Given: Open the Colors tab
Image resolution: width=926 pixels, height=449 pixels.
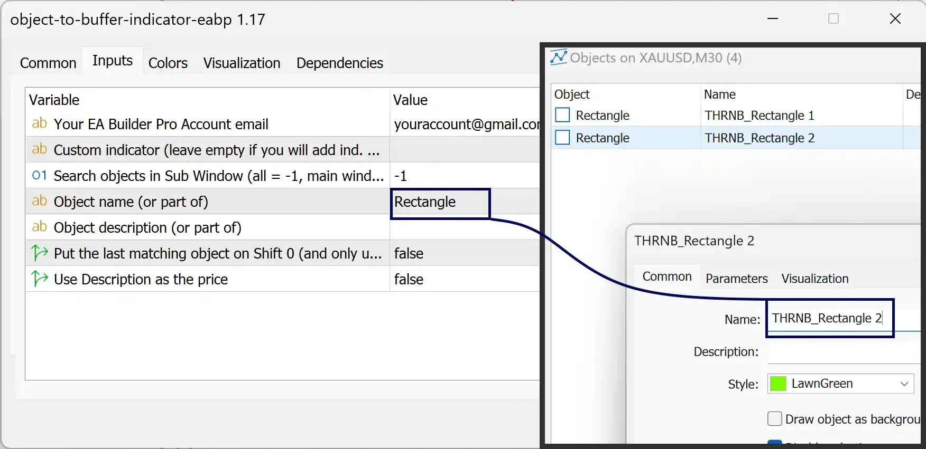Looking at the screenshot, I should [x=168, y=63].
